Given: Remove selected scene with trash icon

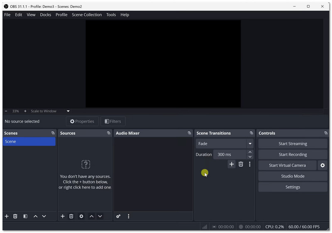Looking at the screenshot, I should [15, 216].
